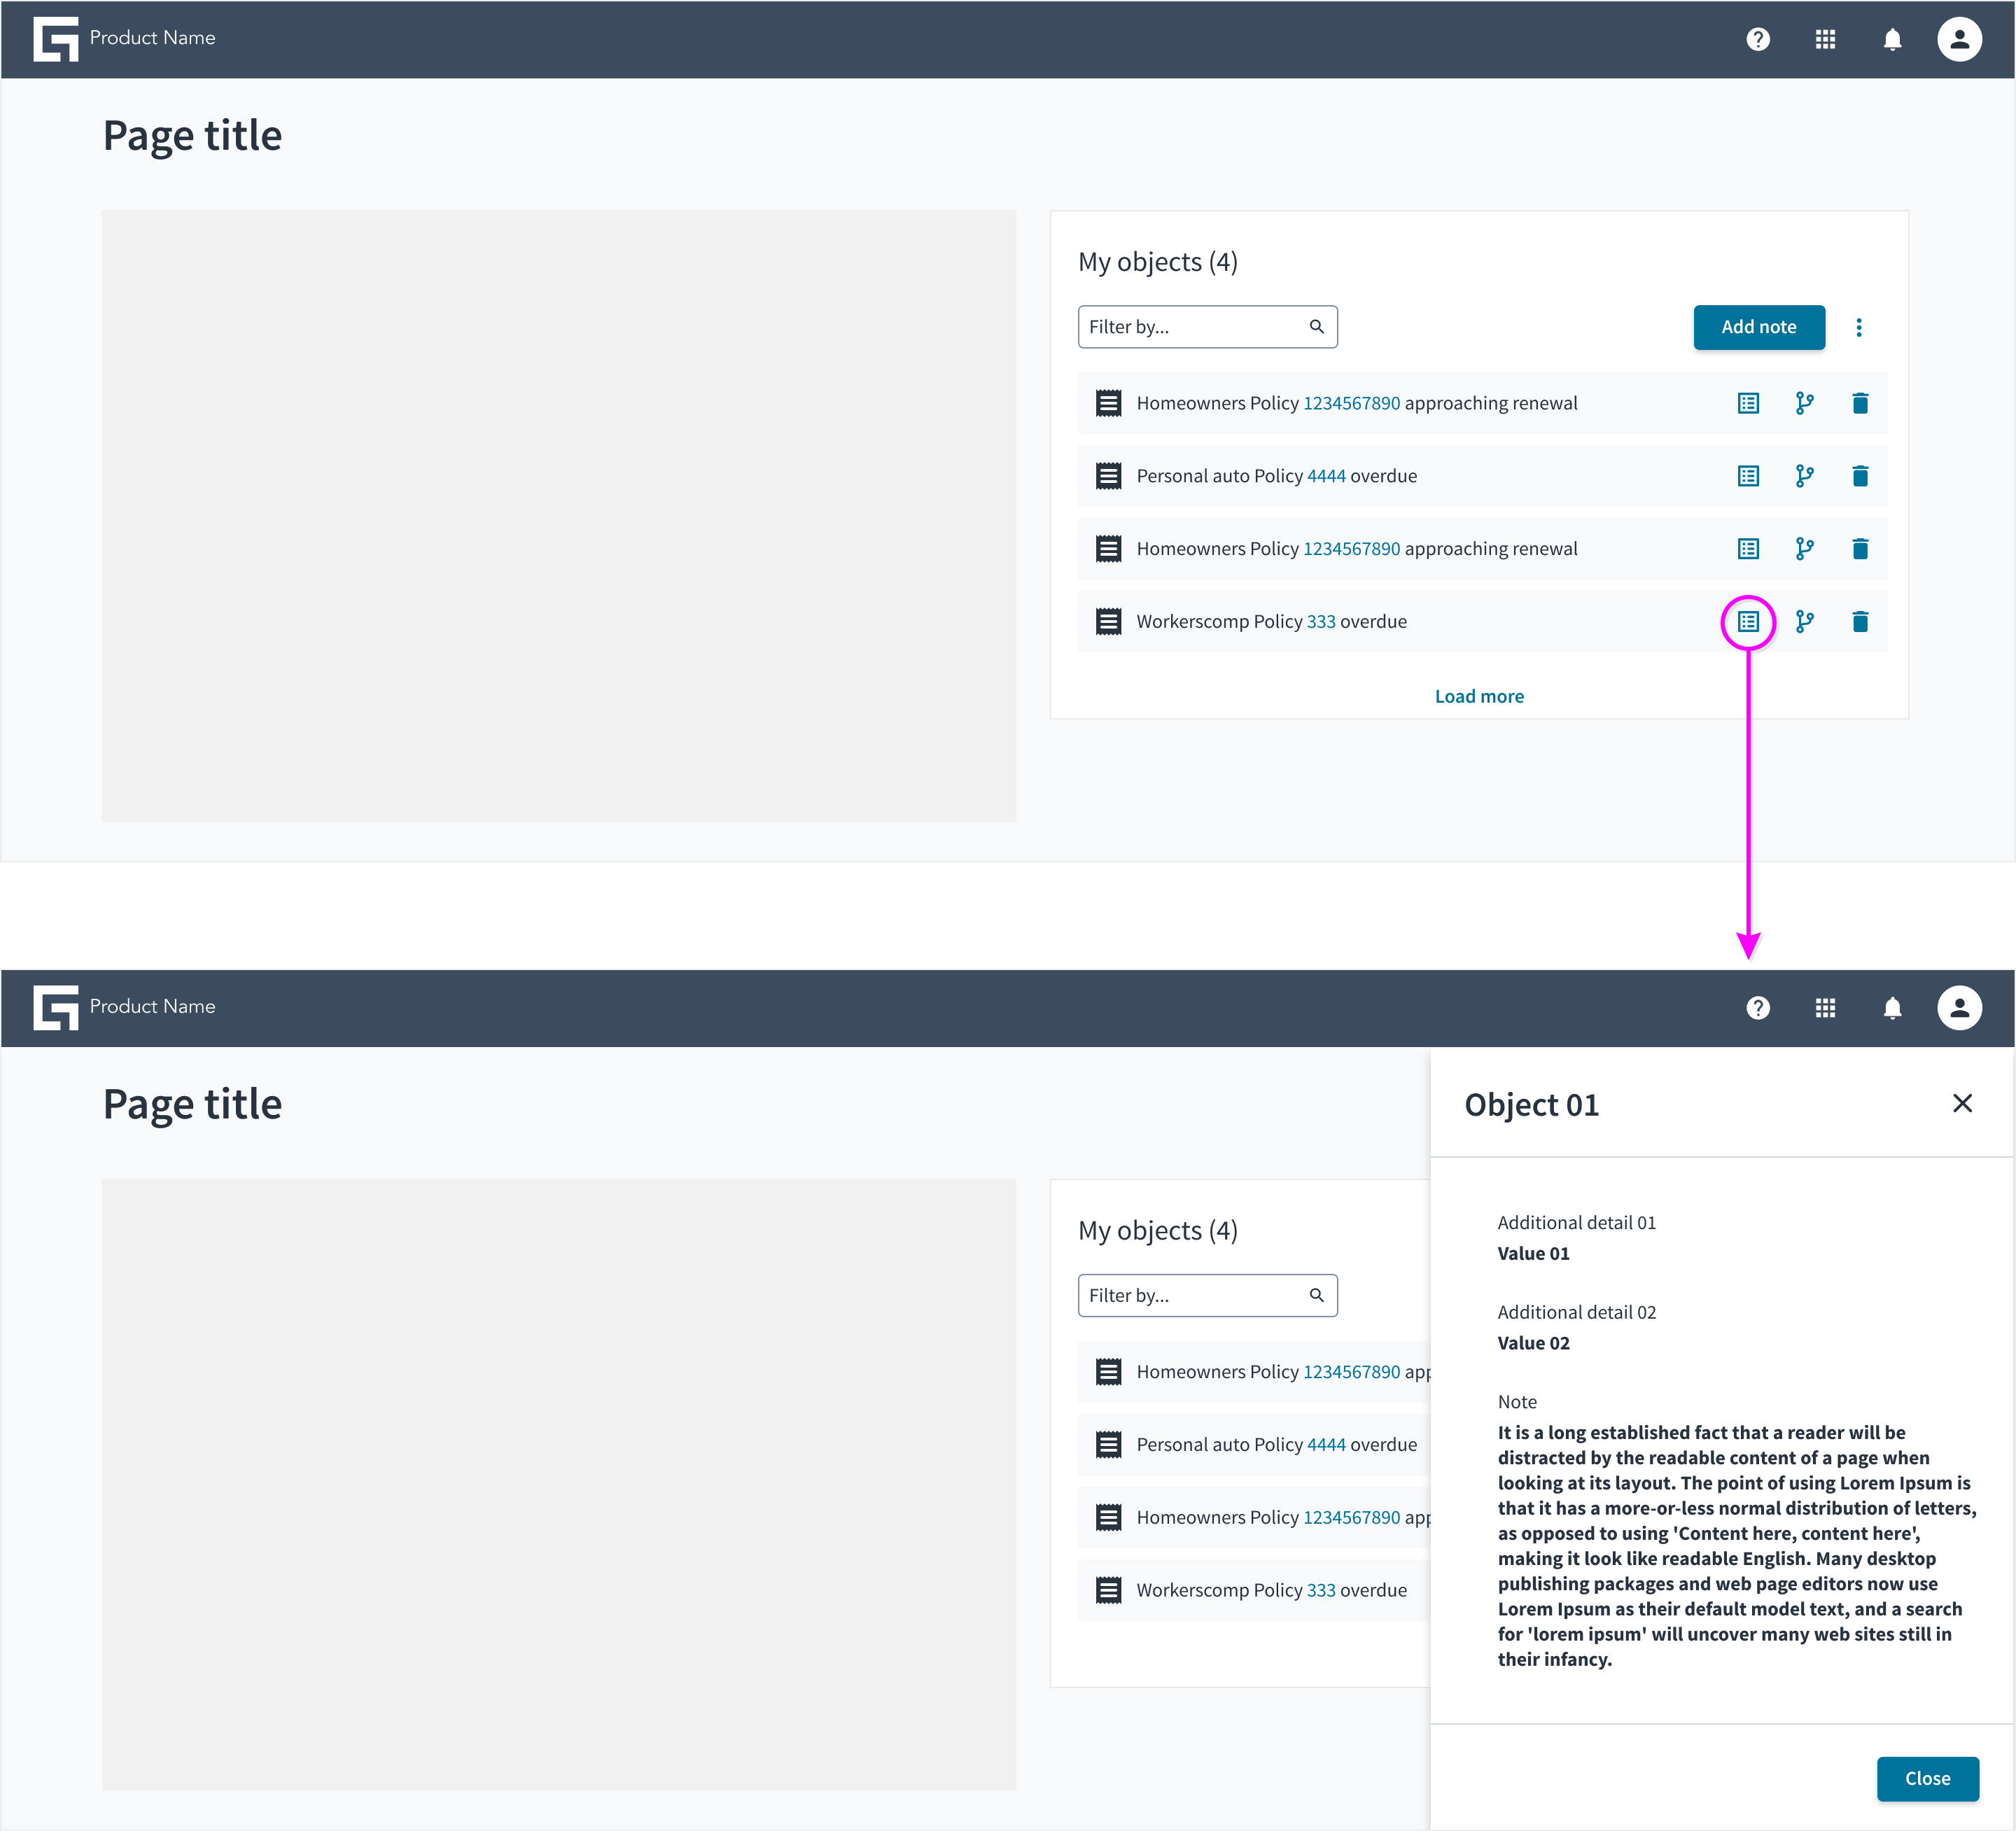Open help icon in upper screen header

(x=1757, y=39)
